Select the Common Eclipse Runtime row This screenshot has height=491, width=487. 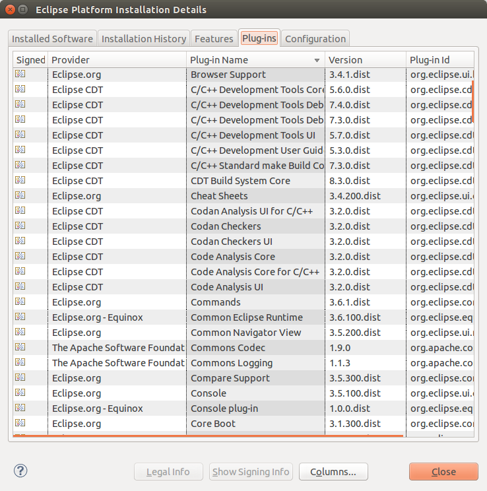[x=243, y=317]
